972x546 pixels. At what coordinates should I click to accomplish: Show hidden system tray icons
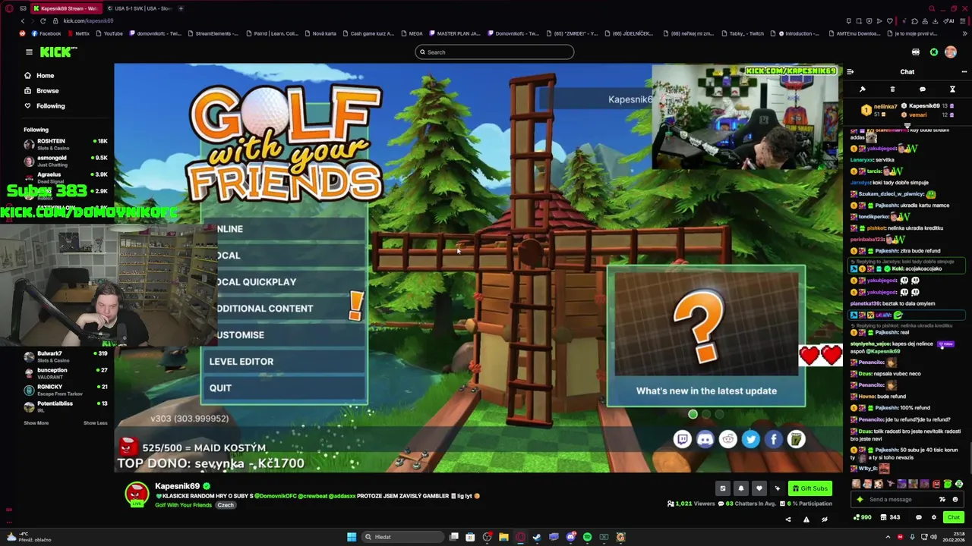tap(888, 537)
